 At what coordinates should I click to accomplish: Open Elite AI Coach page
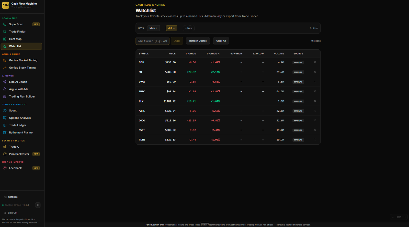(x=21, y=82)
